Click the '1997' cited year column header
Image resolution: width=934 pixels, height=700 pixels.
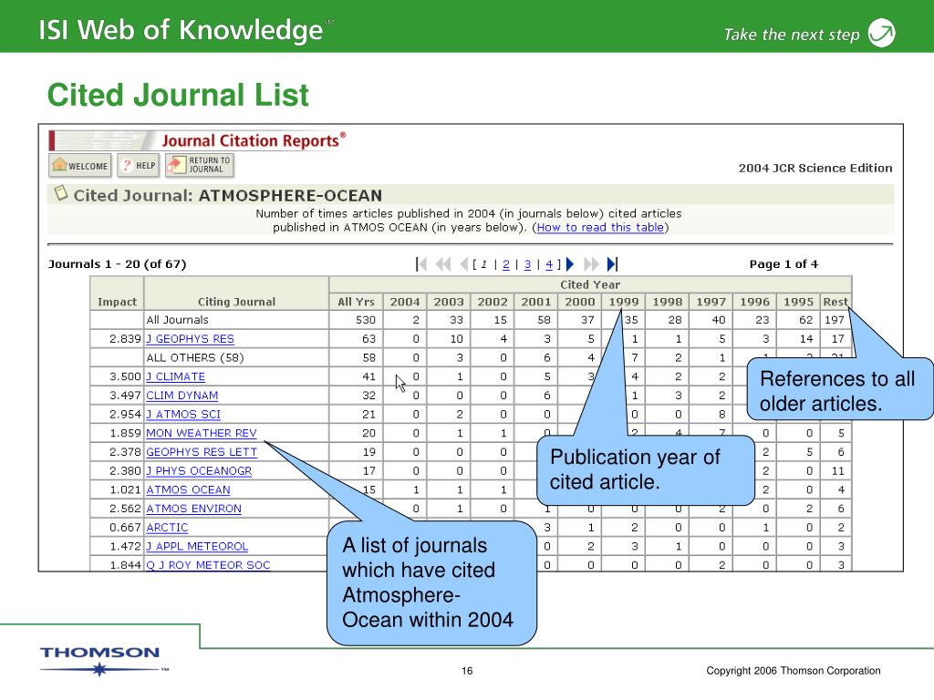coord(711,302)
